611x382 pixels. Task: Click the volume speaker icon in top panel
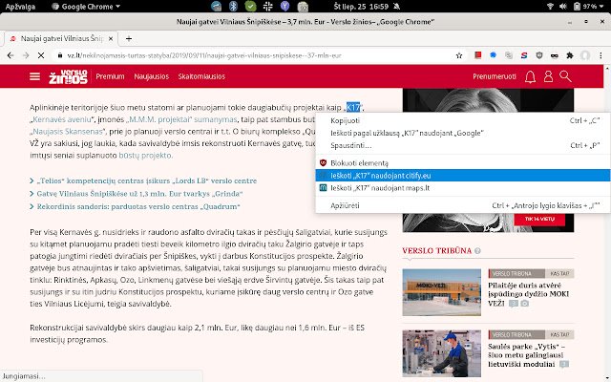click(563, 7)
